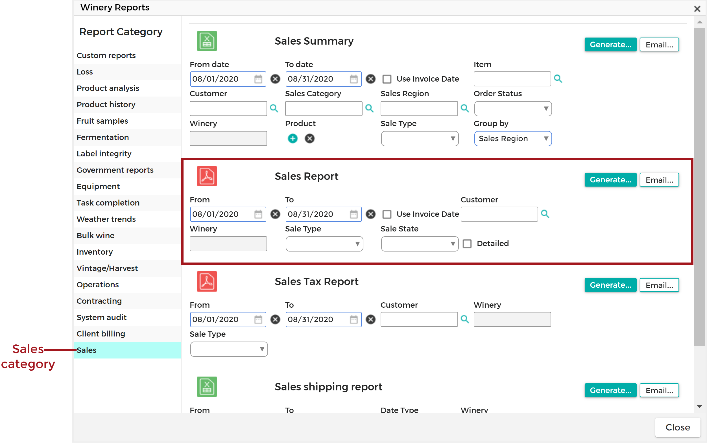
Task: Close the Winery Reports dialog with X
Action: point(697,9)
